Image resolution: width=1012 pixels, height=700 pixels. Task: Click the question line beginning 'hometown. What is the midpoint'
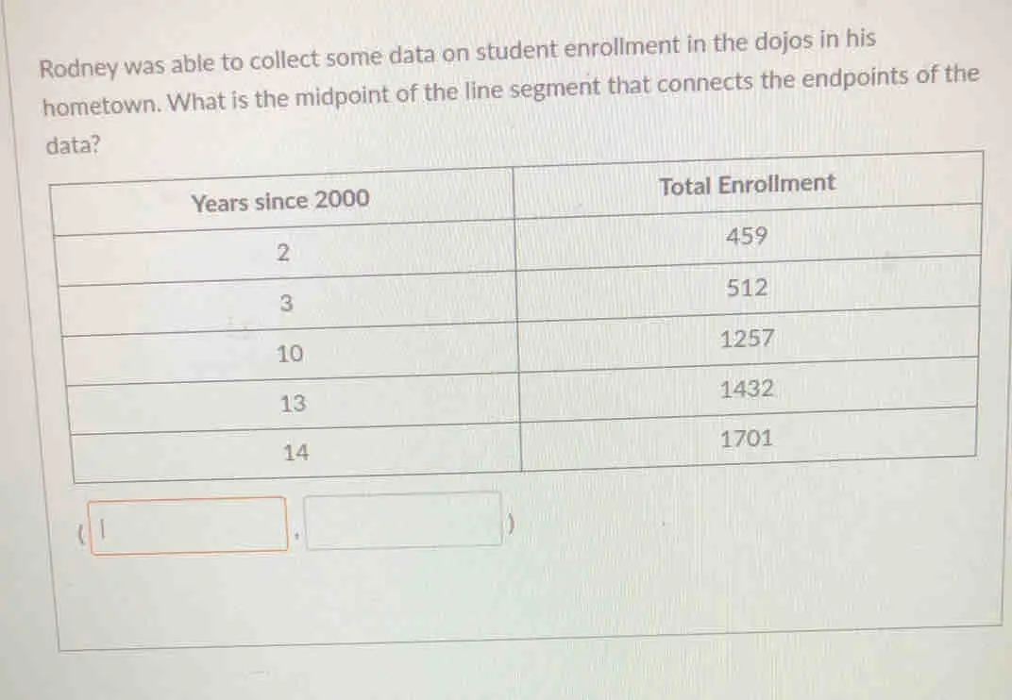click(511, 91)
